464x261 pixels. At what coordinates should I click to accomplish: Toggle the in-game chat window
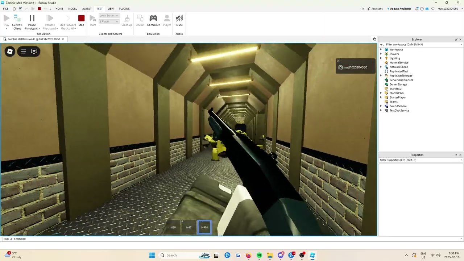(34, 51)
